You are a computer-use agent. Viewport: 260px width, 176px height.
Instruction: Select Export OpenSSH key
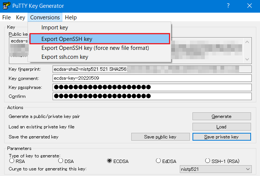(67, 39)
